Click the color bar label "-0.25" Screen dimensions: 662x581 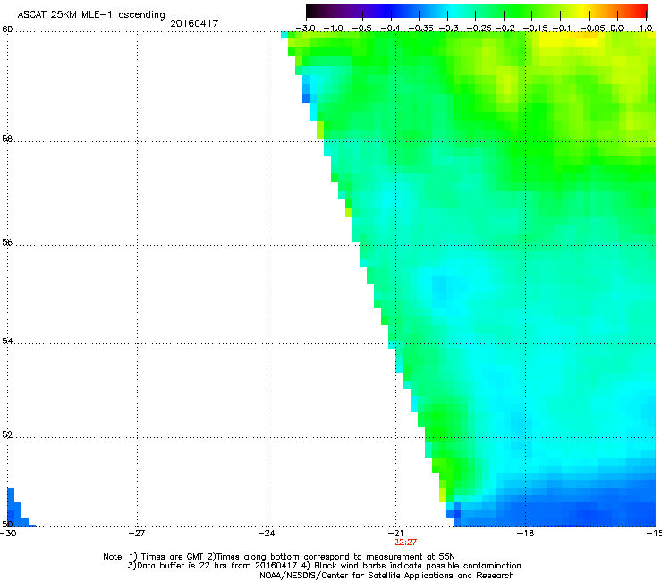tap(480, 29)
